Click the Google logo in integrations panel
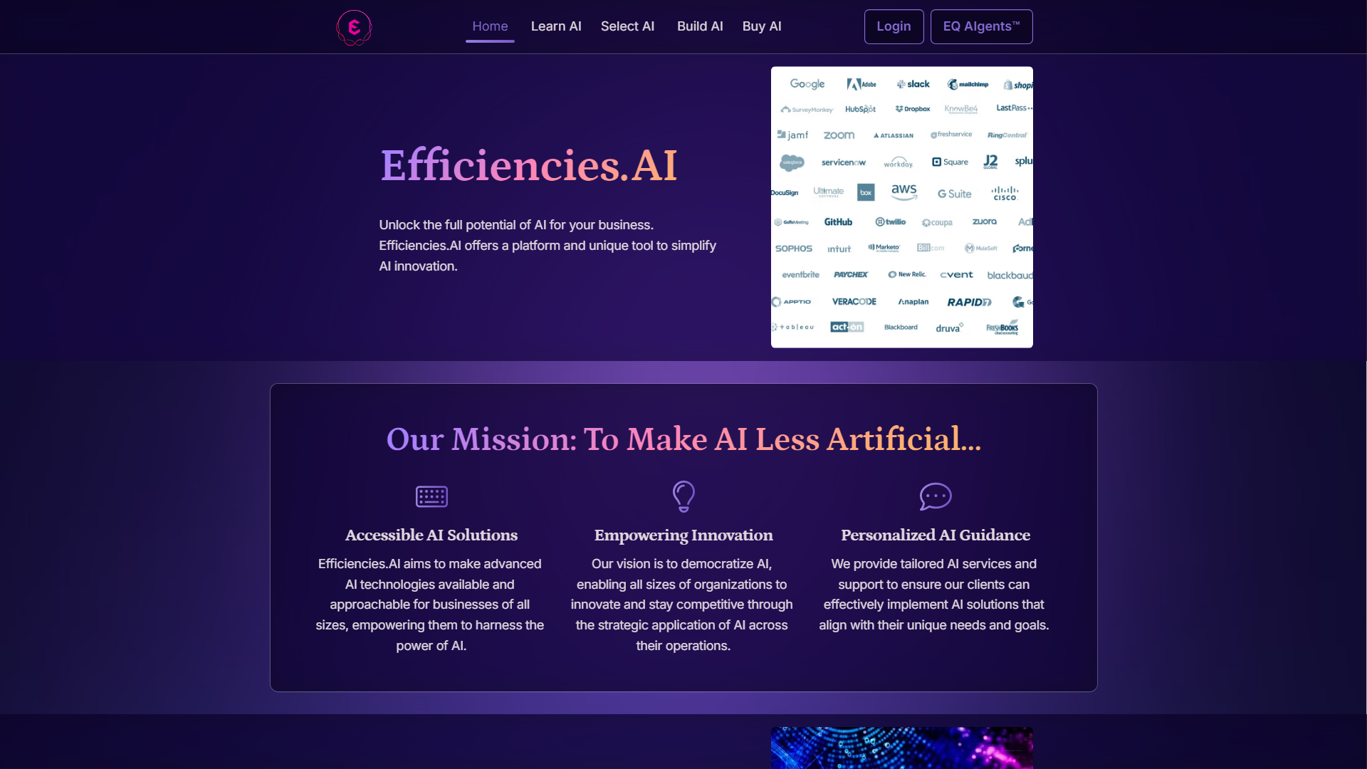The image size is (1367, 769). [x=805, y=83]
